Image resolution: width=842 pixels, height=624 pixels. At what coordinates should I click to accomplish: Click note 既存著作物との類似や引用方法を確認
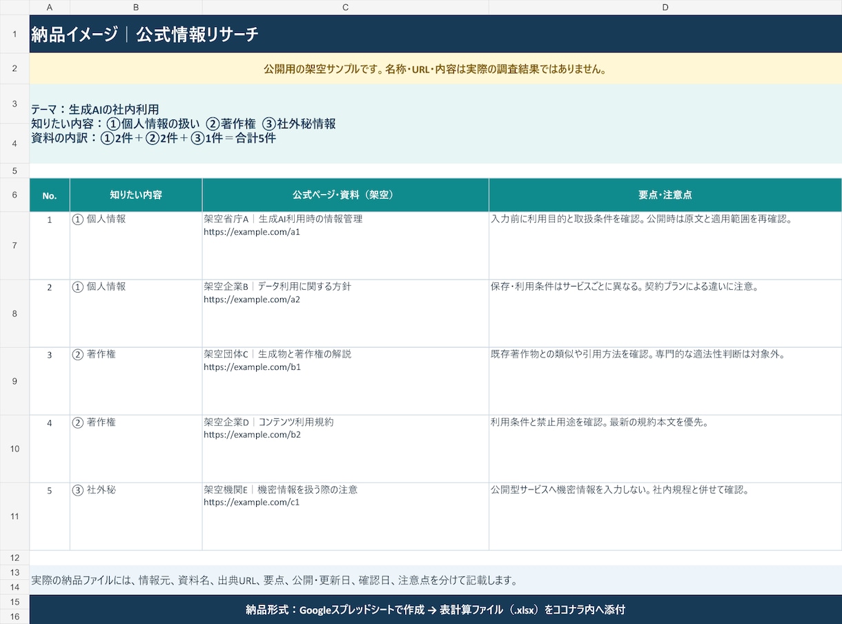tap(638, 354)
